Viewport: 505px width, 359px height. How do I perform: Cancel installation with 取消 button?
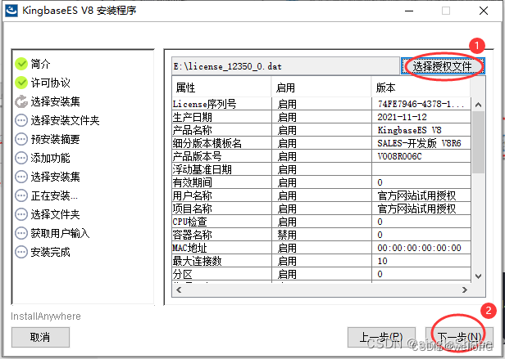coord(40,336)
